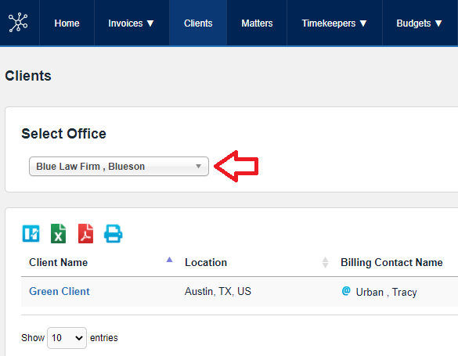Click the Billing Contact Name column header
Viewport: 458px width, 356px height.
(x=391, y=262)
